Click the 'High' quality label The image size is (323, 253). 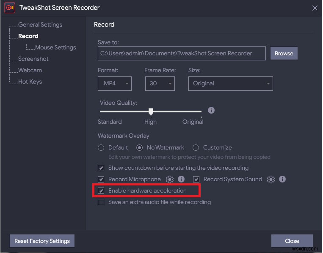click(150, 122)
